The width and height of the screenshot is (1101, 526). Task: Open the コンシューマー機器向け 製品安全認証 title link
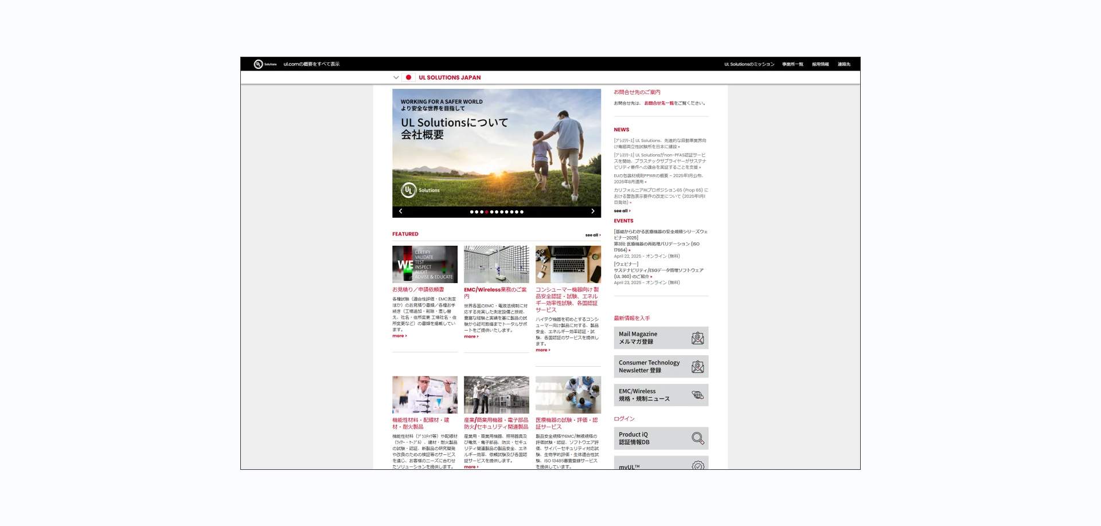[567, 300]
